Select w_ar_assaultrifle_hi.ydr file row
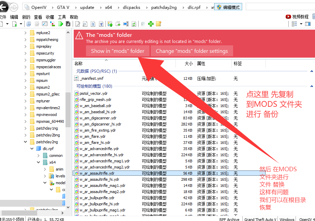 coord(170,179)
